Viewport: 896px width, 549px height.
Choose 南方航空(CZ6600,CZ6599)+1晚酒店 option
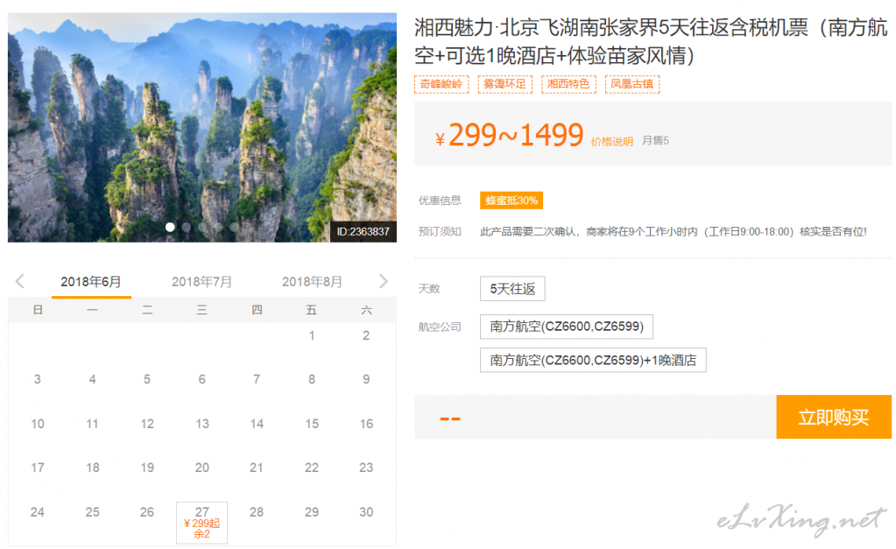tap(593, 360)
